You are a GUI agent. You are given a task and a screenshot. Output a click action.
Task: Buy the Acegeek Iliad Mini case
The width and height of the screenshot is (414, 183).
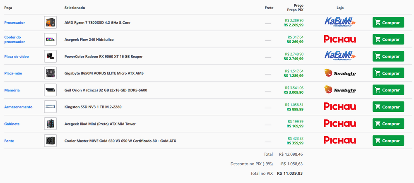[x=388, y=124]
